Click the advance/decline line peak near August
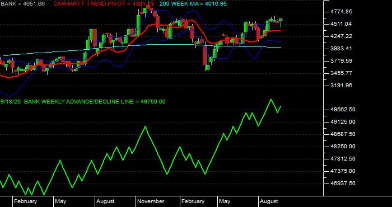 coord(271,100)
